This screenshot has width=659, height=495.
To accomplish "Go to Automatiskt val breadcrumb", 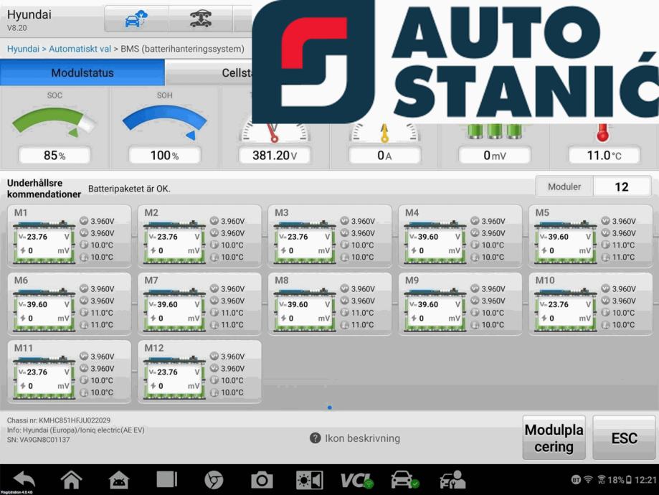I will 80,49.
